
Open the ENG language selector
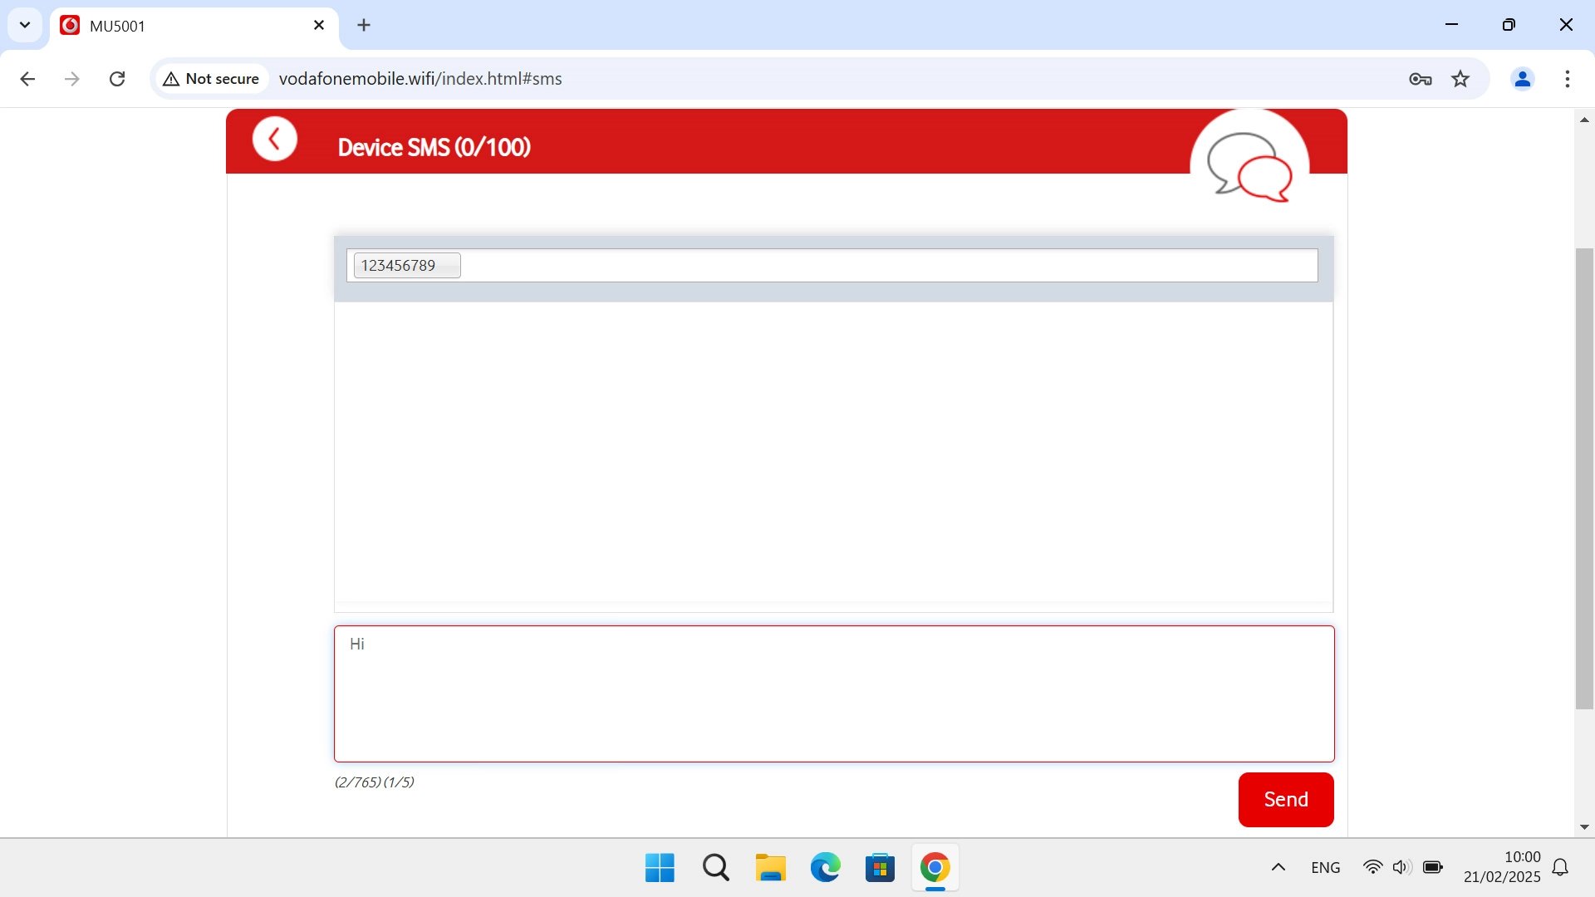click(1325, 867)
